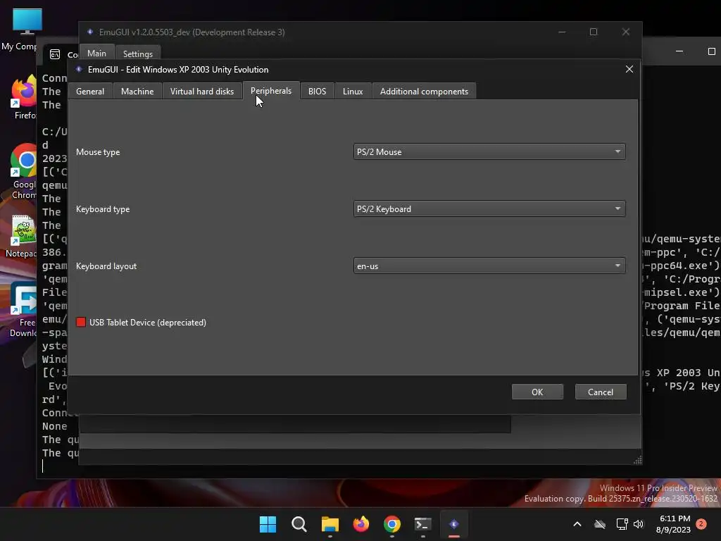The height and width of the screenshot is (541, 721).
Task: Open the Virtual hard disks tab
Action: click(x=202, y=91)
